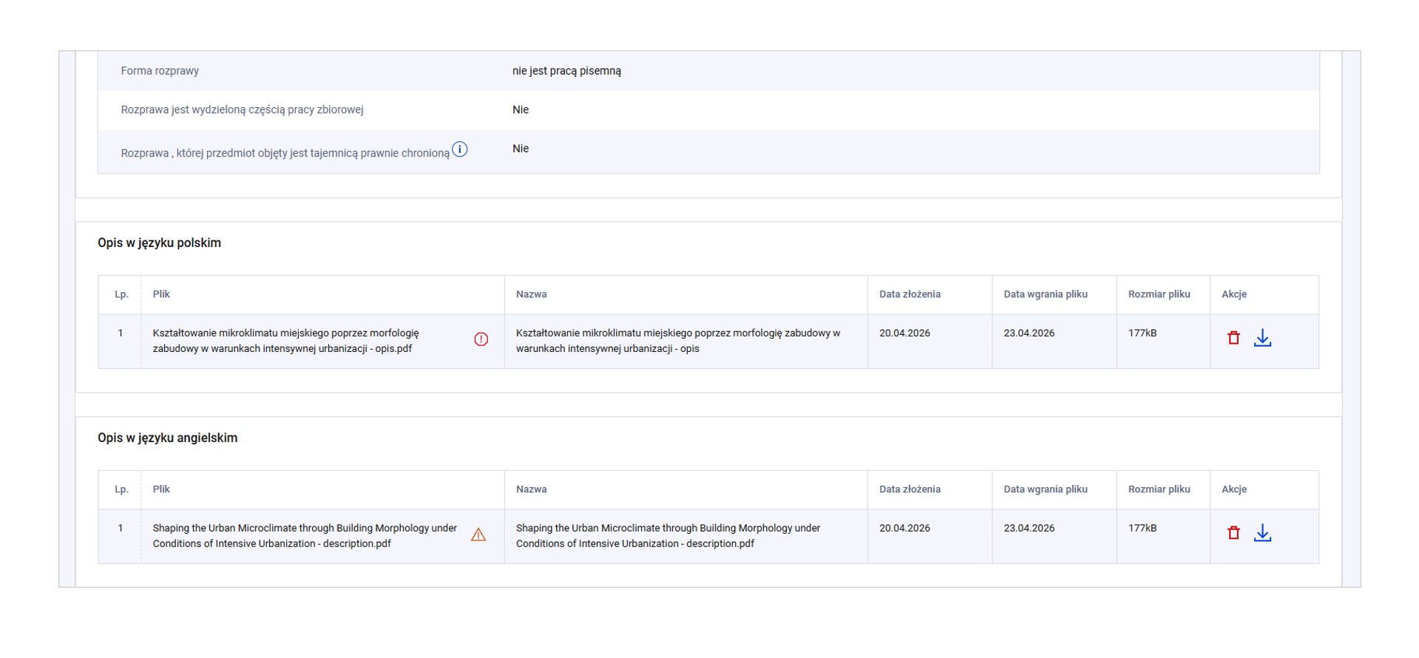The width and height of the screenshot is (1419, 658).
Task: Click Akcje column header in English description table
Action: point(1233,489)
